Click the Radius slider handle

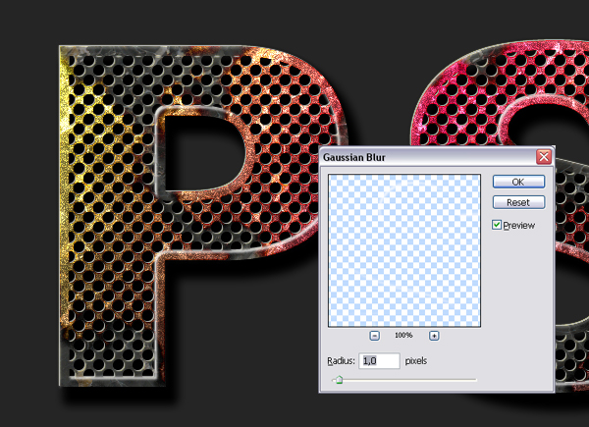(x=340, y=380)
